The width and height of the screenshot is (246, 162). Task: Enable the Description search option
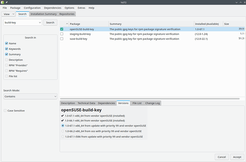click(6, 60)
